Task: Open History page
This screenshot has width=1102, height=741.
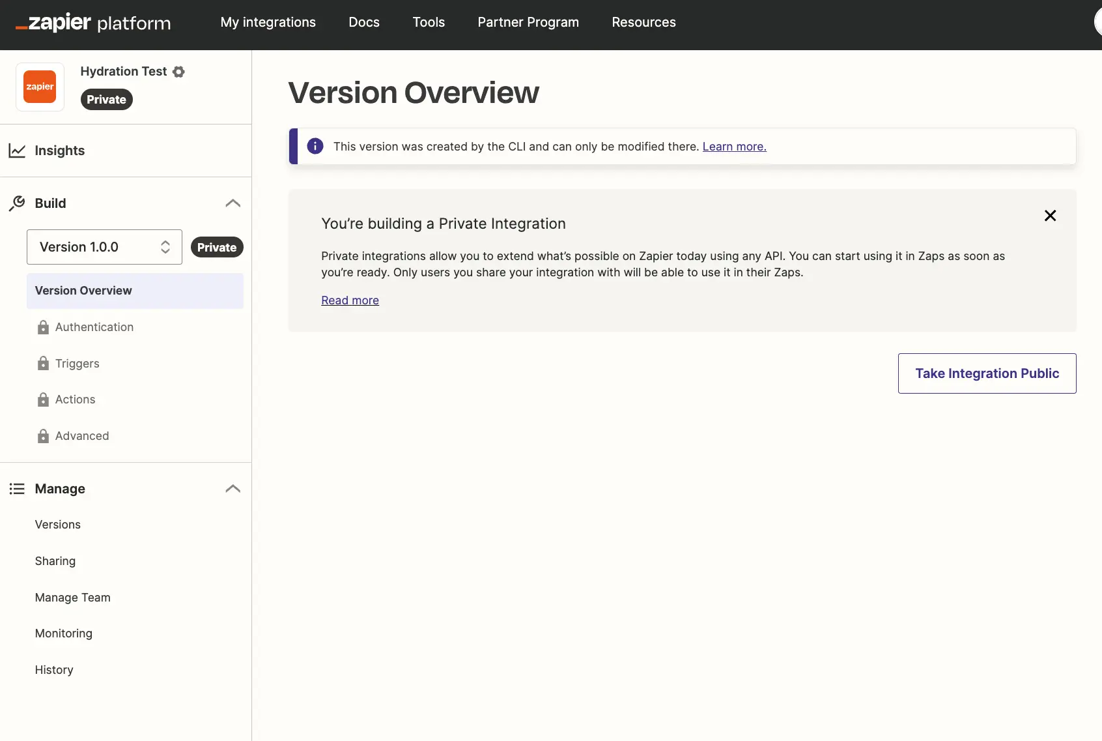Action: pos(54,670)
